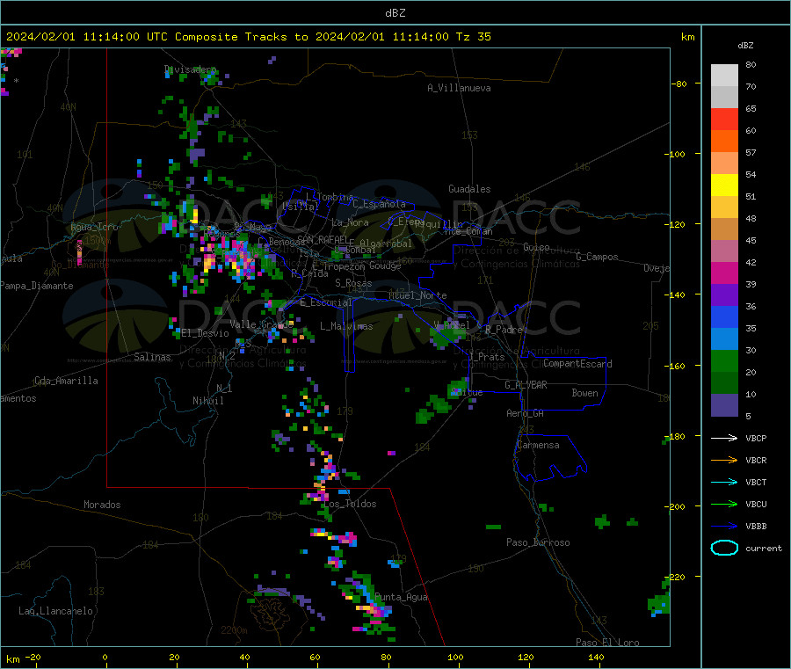Click the Guico map label
The width and height of the screenshot is (791, 669).
pos(536,247)
